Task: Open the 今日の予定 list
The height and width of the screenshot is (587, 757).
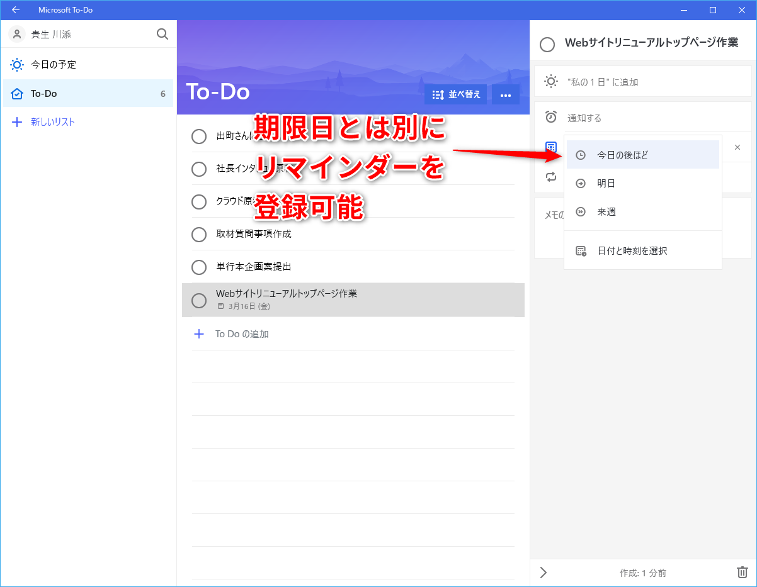Action: (88, 64)
